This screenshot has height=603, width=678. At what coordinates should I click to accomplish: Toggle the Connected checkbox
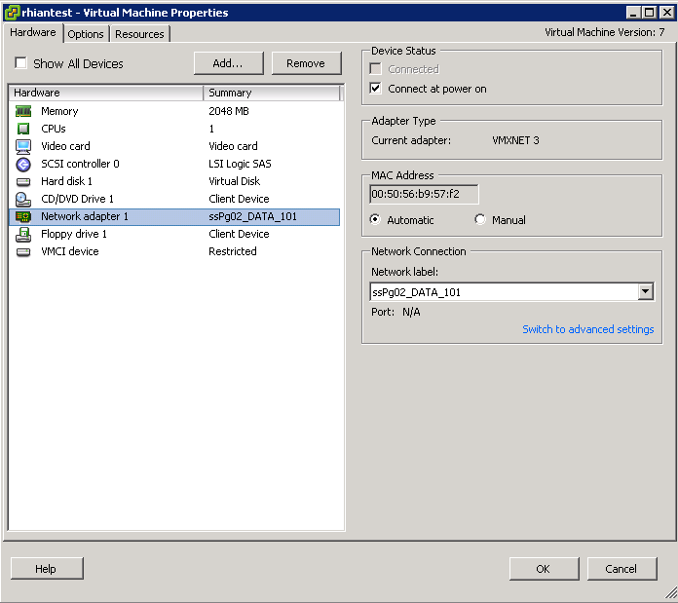tap(375, 69)
